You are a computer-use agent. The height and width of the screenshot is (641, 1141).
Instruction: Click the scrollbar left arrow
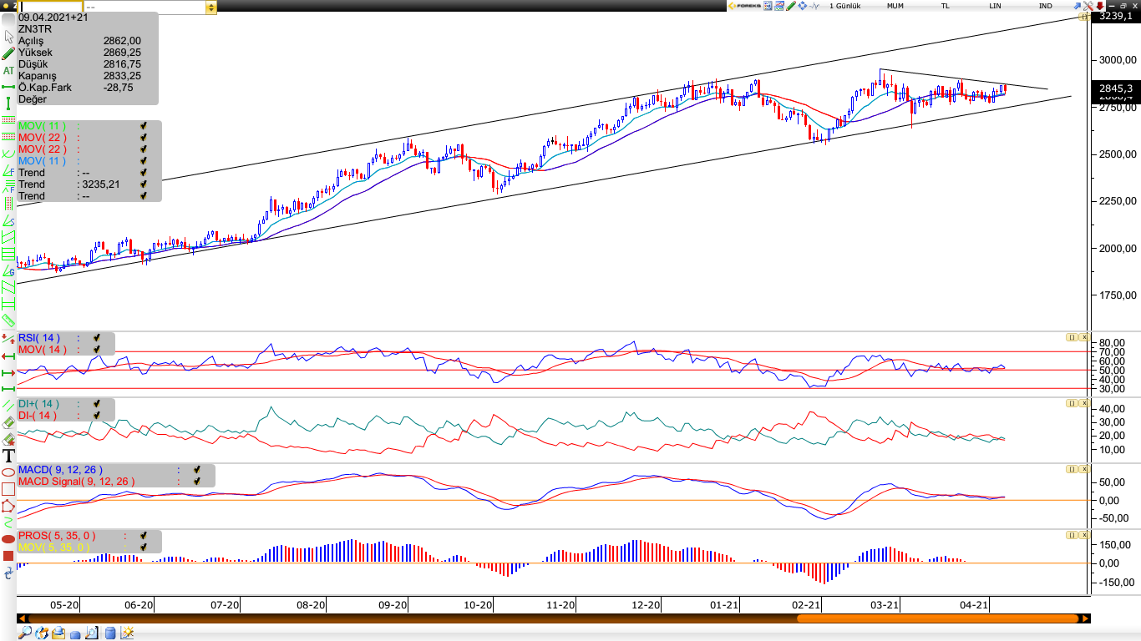[23, 618]
